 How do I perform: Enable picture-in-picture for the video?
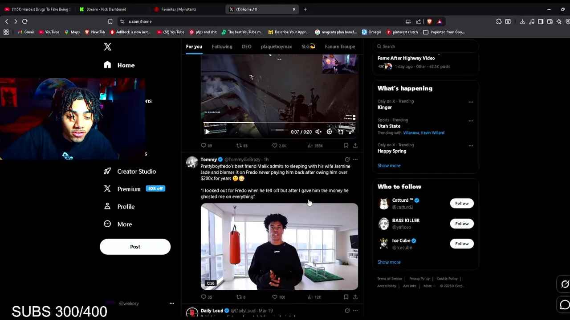point(341,132)
